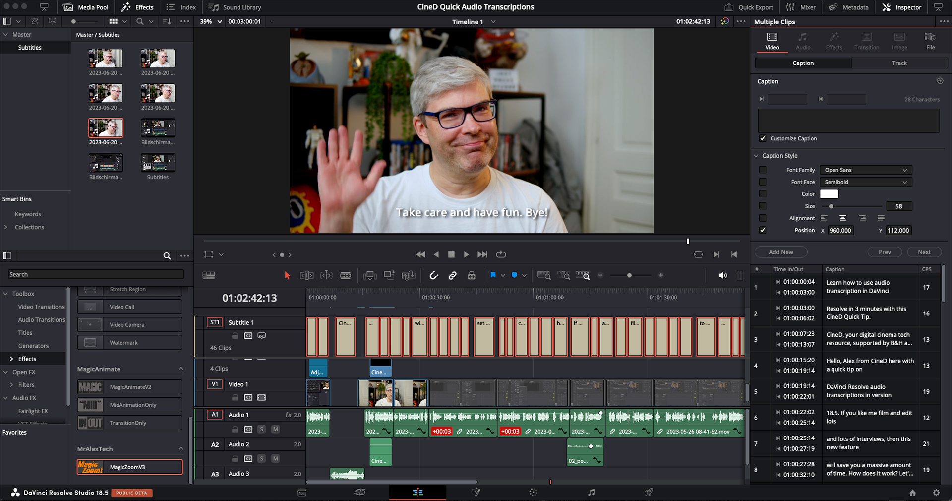Open the Font Family dropdown Open Sans
This screenshot has width=952, height=501.
point(865,170)
